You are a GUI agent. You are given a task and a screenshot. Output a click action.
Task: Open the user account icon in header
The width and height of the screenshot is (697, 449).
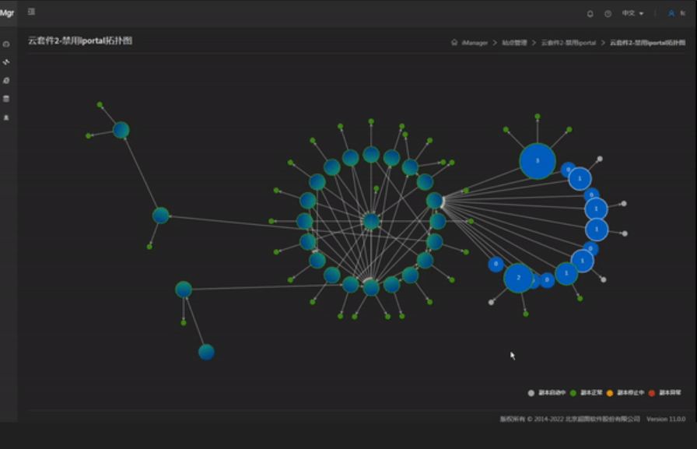pos(671,13)
